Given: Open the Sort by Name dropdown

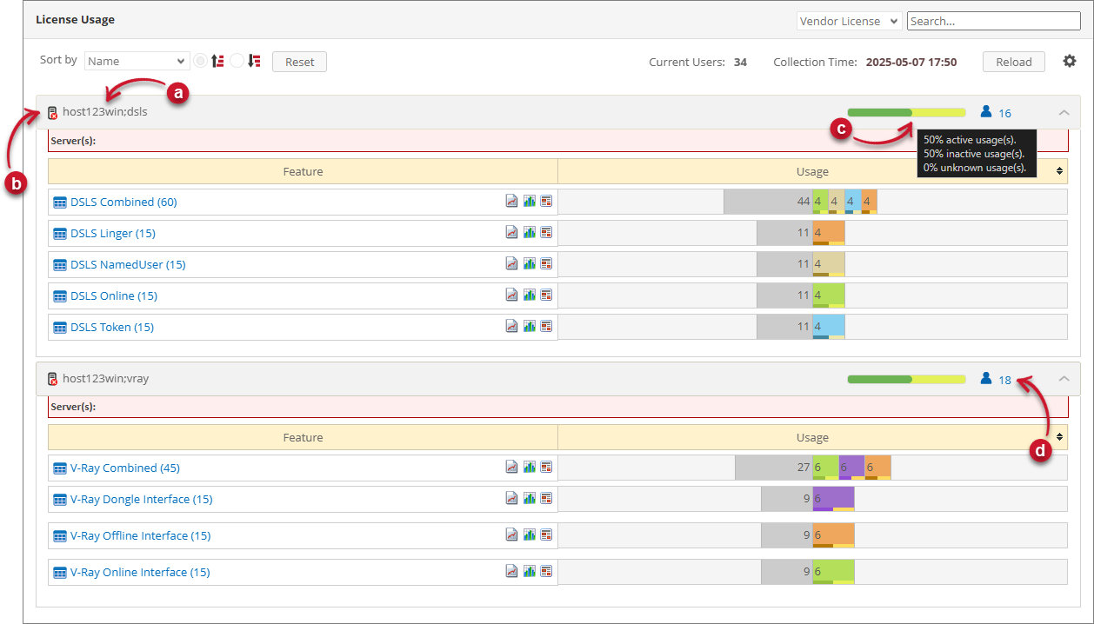Looking at the screenshot, I should 137,61.
